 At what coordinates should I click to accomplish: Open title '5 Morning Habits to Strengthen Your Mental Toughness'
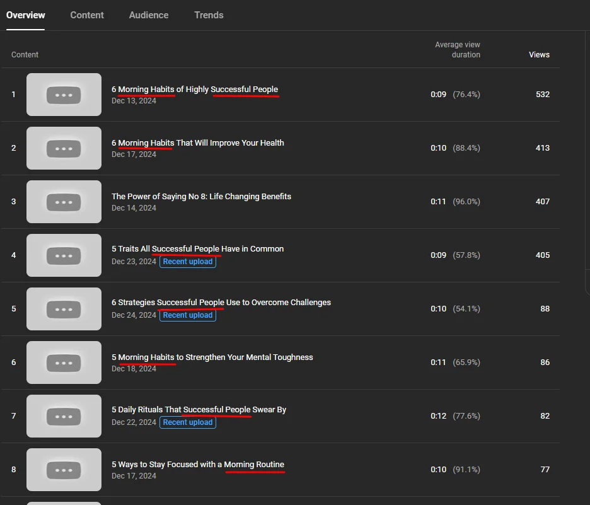coord(212,357)
